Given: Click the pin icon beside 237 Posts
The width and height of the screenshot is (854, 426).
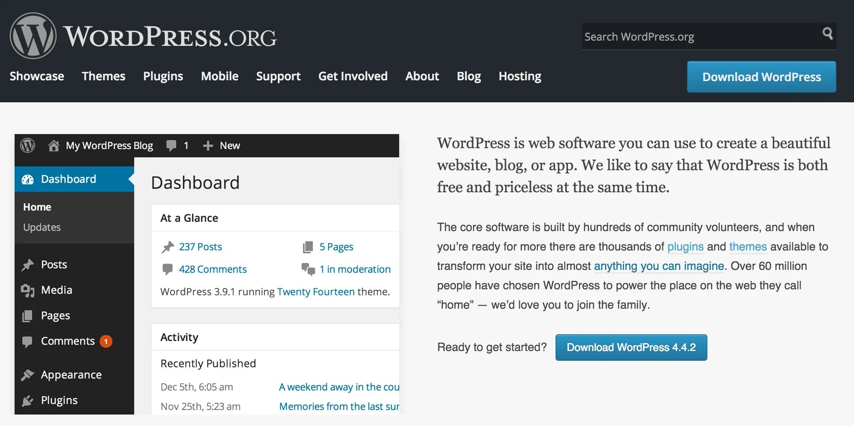Looking at the screenshot, I should (x=168, y=247).
